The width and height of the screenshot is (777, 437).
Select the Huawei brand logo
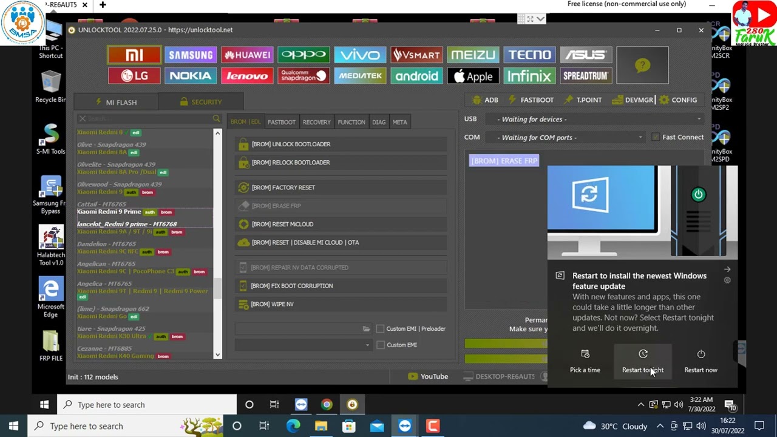247,55
